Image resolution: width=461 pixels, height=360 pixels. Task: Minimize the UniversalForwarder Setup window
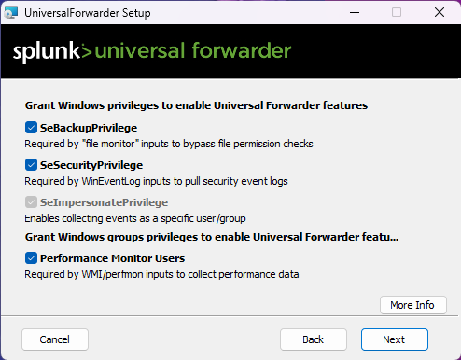[355, 13]
